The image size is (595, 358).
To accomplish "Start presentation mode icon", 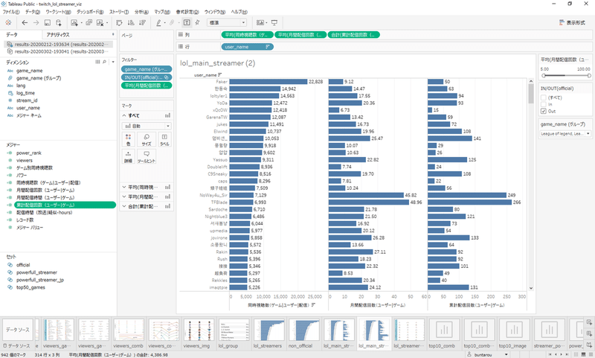I will [x=274, y=23].
